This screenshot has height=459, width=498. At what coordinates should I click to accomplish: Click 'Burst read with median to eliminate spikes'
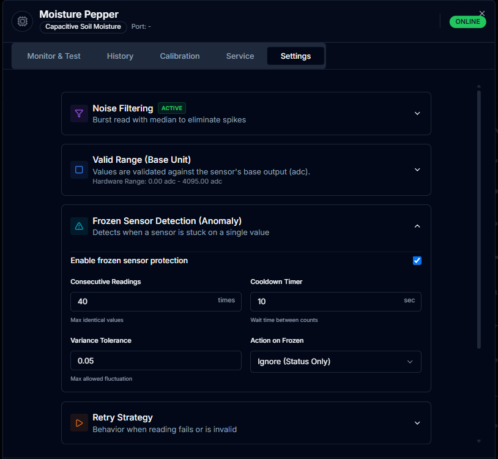coord(169,120)
